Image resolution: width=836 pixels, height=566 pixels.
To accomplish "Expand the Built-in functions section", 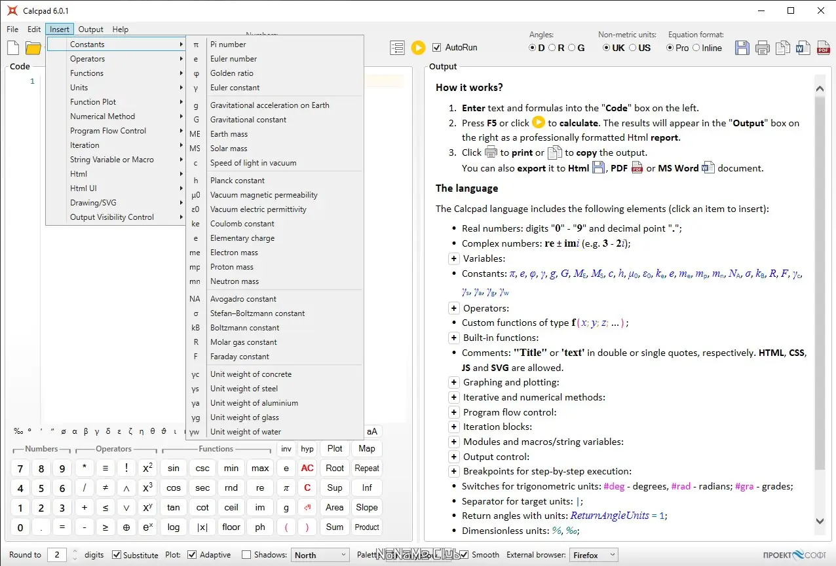I will click(453, 338).
